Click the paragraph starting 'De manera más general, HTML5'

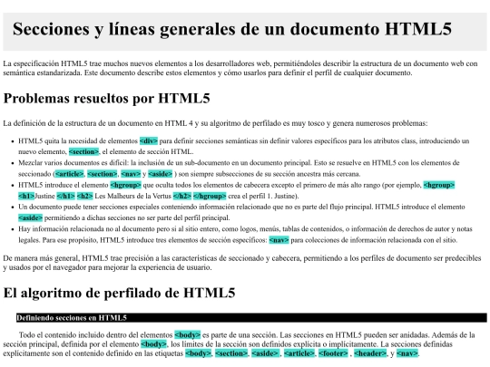pos(242,263)
